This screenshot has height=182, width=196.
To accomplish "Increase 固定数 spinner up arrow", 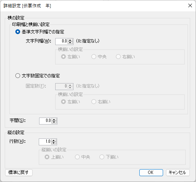I will [x=70, y=85].
